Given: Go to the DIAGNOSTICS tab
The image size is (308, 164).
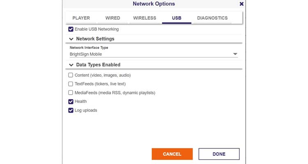Looking at the screenshot, I should click(x=212, y=18).
